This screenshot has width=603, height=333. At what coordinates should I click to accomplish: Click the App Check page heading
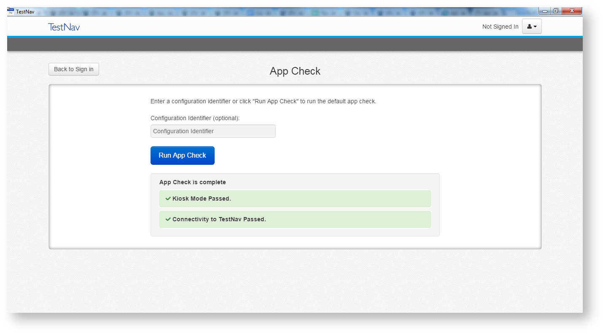[x=295, y=71]
